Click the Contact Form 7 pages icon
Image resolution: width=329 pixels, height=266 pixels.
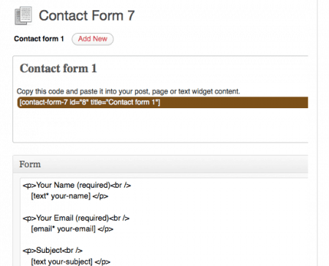point(23,16)
